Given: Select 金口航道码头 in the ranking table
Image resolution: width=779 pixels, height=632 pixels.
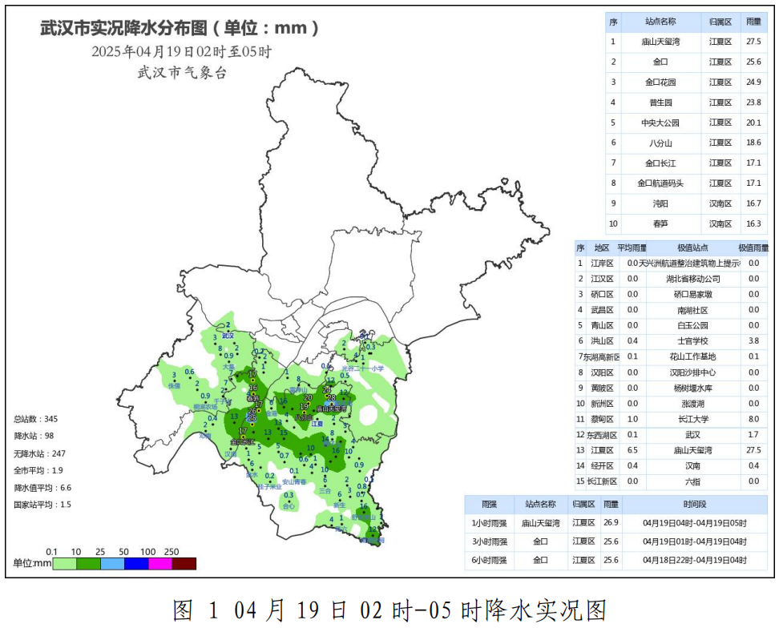Looking at the screenshot, I should tap(660, 183).
